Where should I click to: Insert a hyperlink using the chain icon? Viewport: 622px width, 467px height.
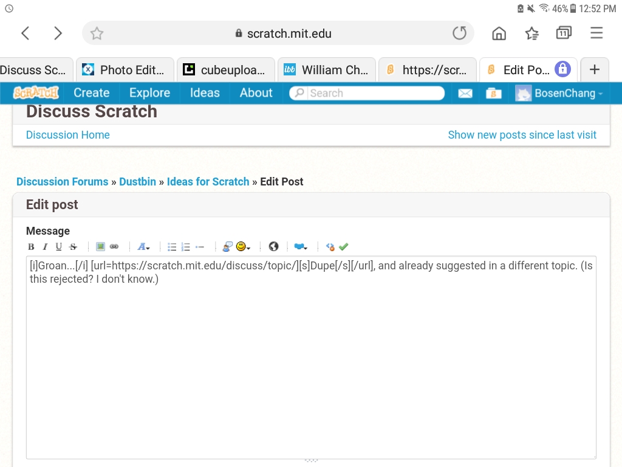coord(114,246)
